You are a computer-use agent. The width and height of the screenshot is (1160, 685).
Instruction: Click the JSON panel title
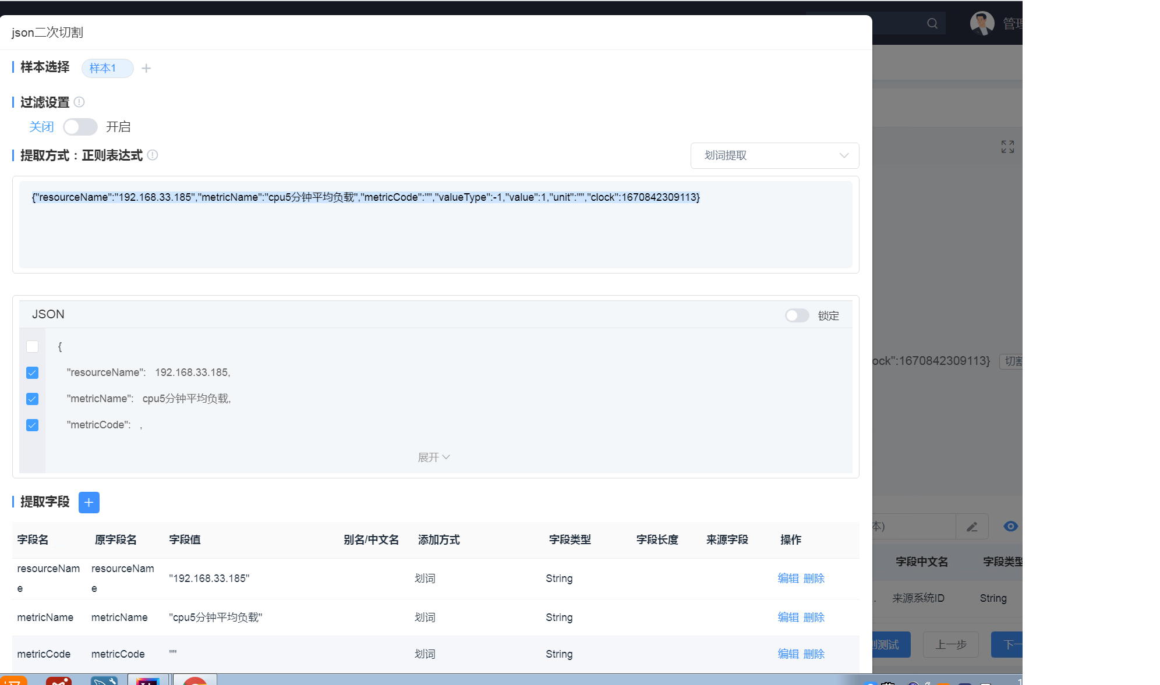(x=48, y=314)
